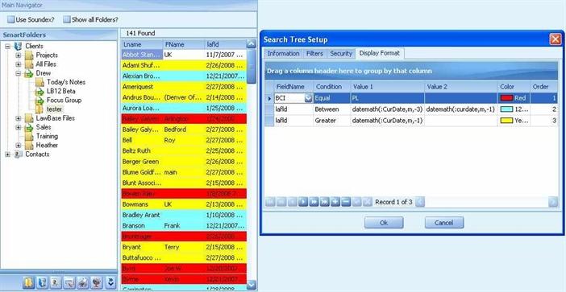Click the Red color swatch
This screenshot has width=566, height=292.
tap(506, 98)
